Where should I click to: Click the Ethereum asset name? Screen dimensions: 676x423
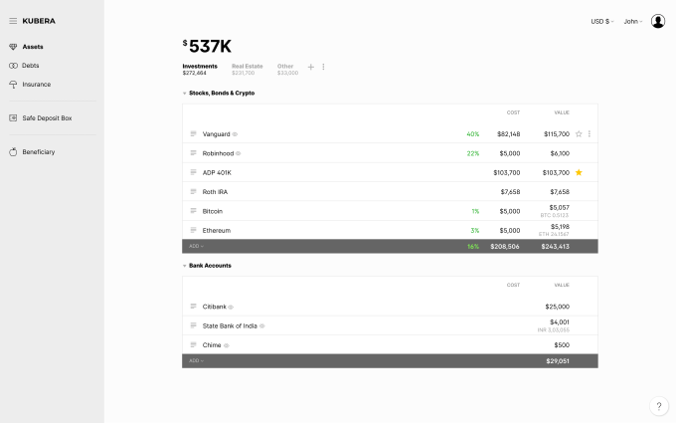(x=217, y=231)
